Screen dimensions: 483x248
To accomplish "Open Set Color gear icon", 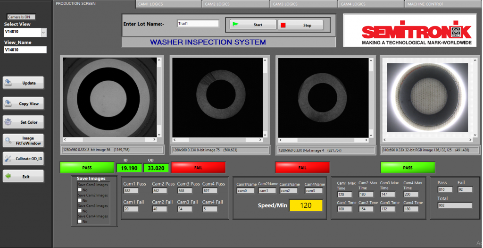I will tap(8, 122).
